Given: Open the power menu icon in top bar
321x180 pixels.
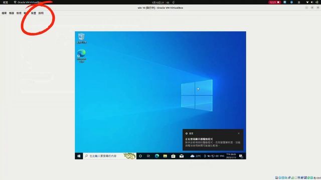Looking at the screenshot, I should [317, 2].
